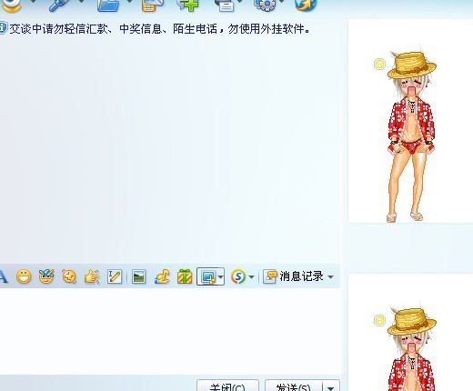Start a video call with webcam icon
Viewport: 473px width, 391px height.
[11, 5]
